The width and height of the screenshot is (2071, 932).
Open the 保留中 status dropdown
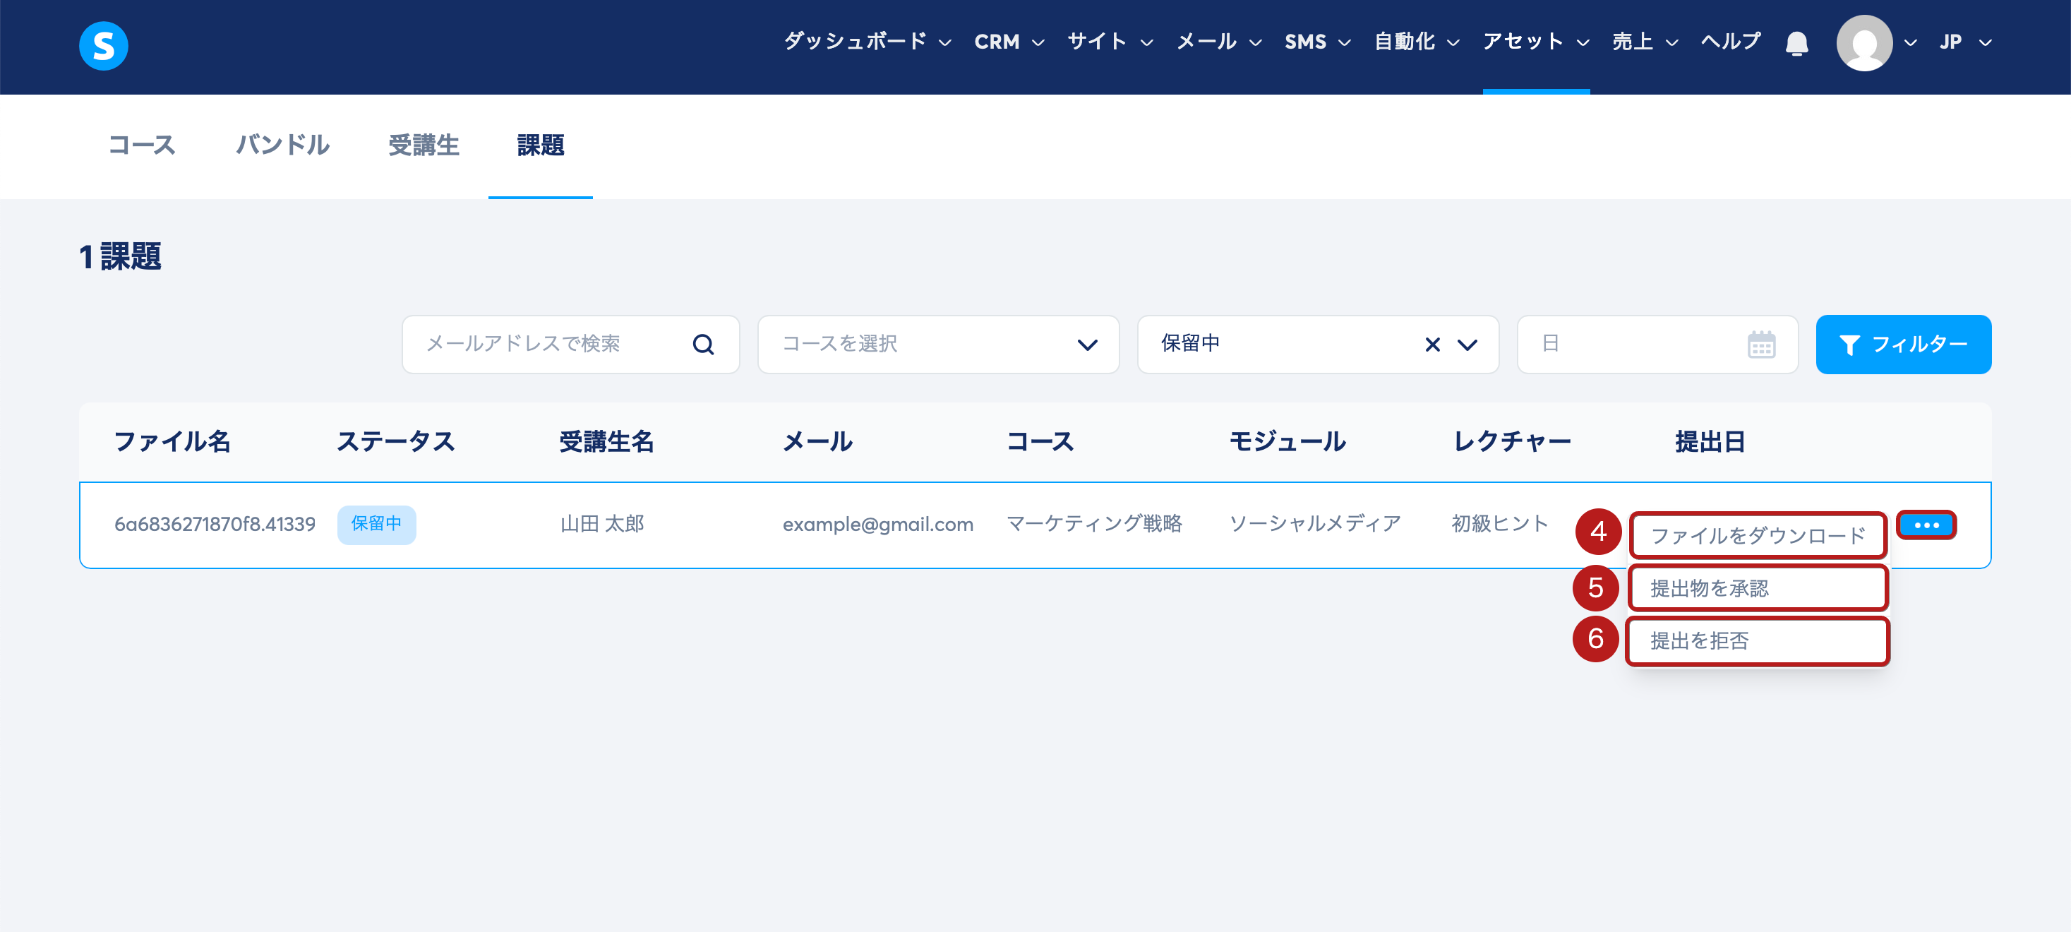click(1317, 344)
